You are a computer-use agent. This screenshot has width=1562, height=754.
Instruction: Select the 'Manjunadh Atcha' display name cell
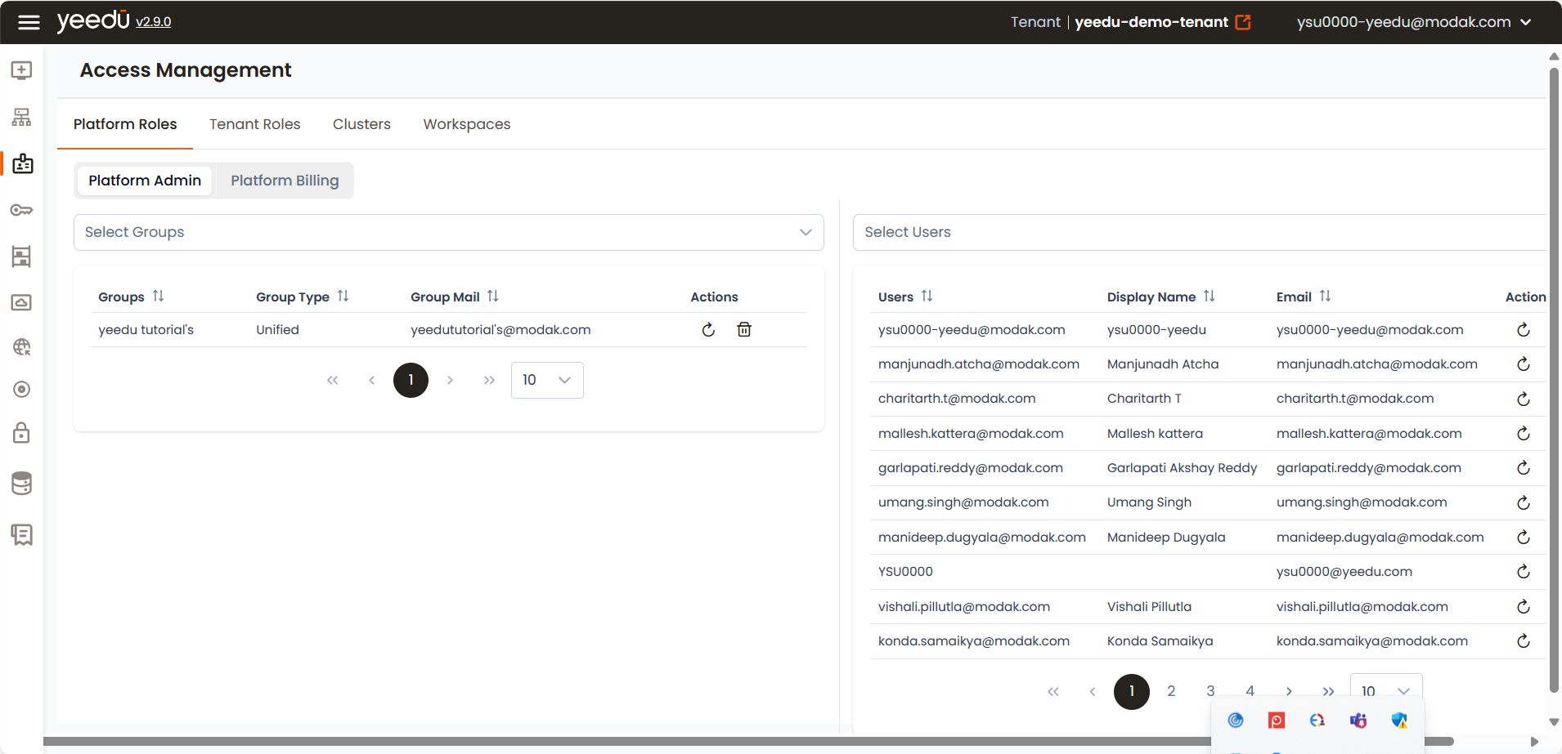click(1163, 364)
